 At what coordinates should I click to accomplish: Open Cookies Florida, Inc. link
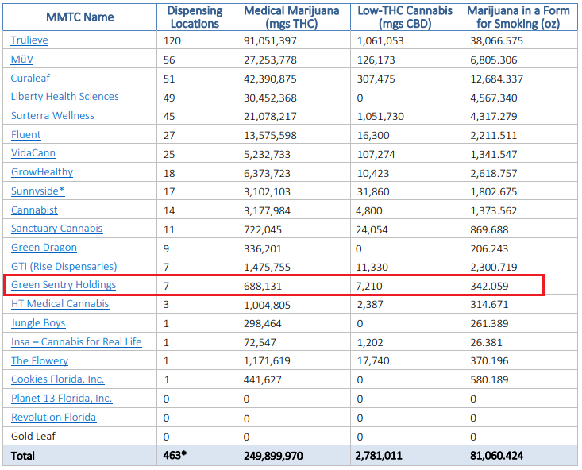[57, 379]
